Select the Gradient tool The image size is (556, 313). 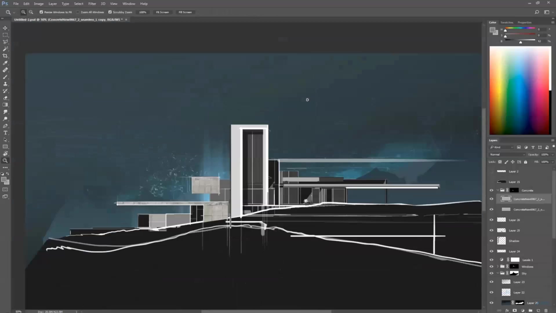tap(5, 105)
